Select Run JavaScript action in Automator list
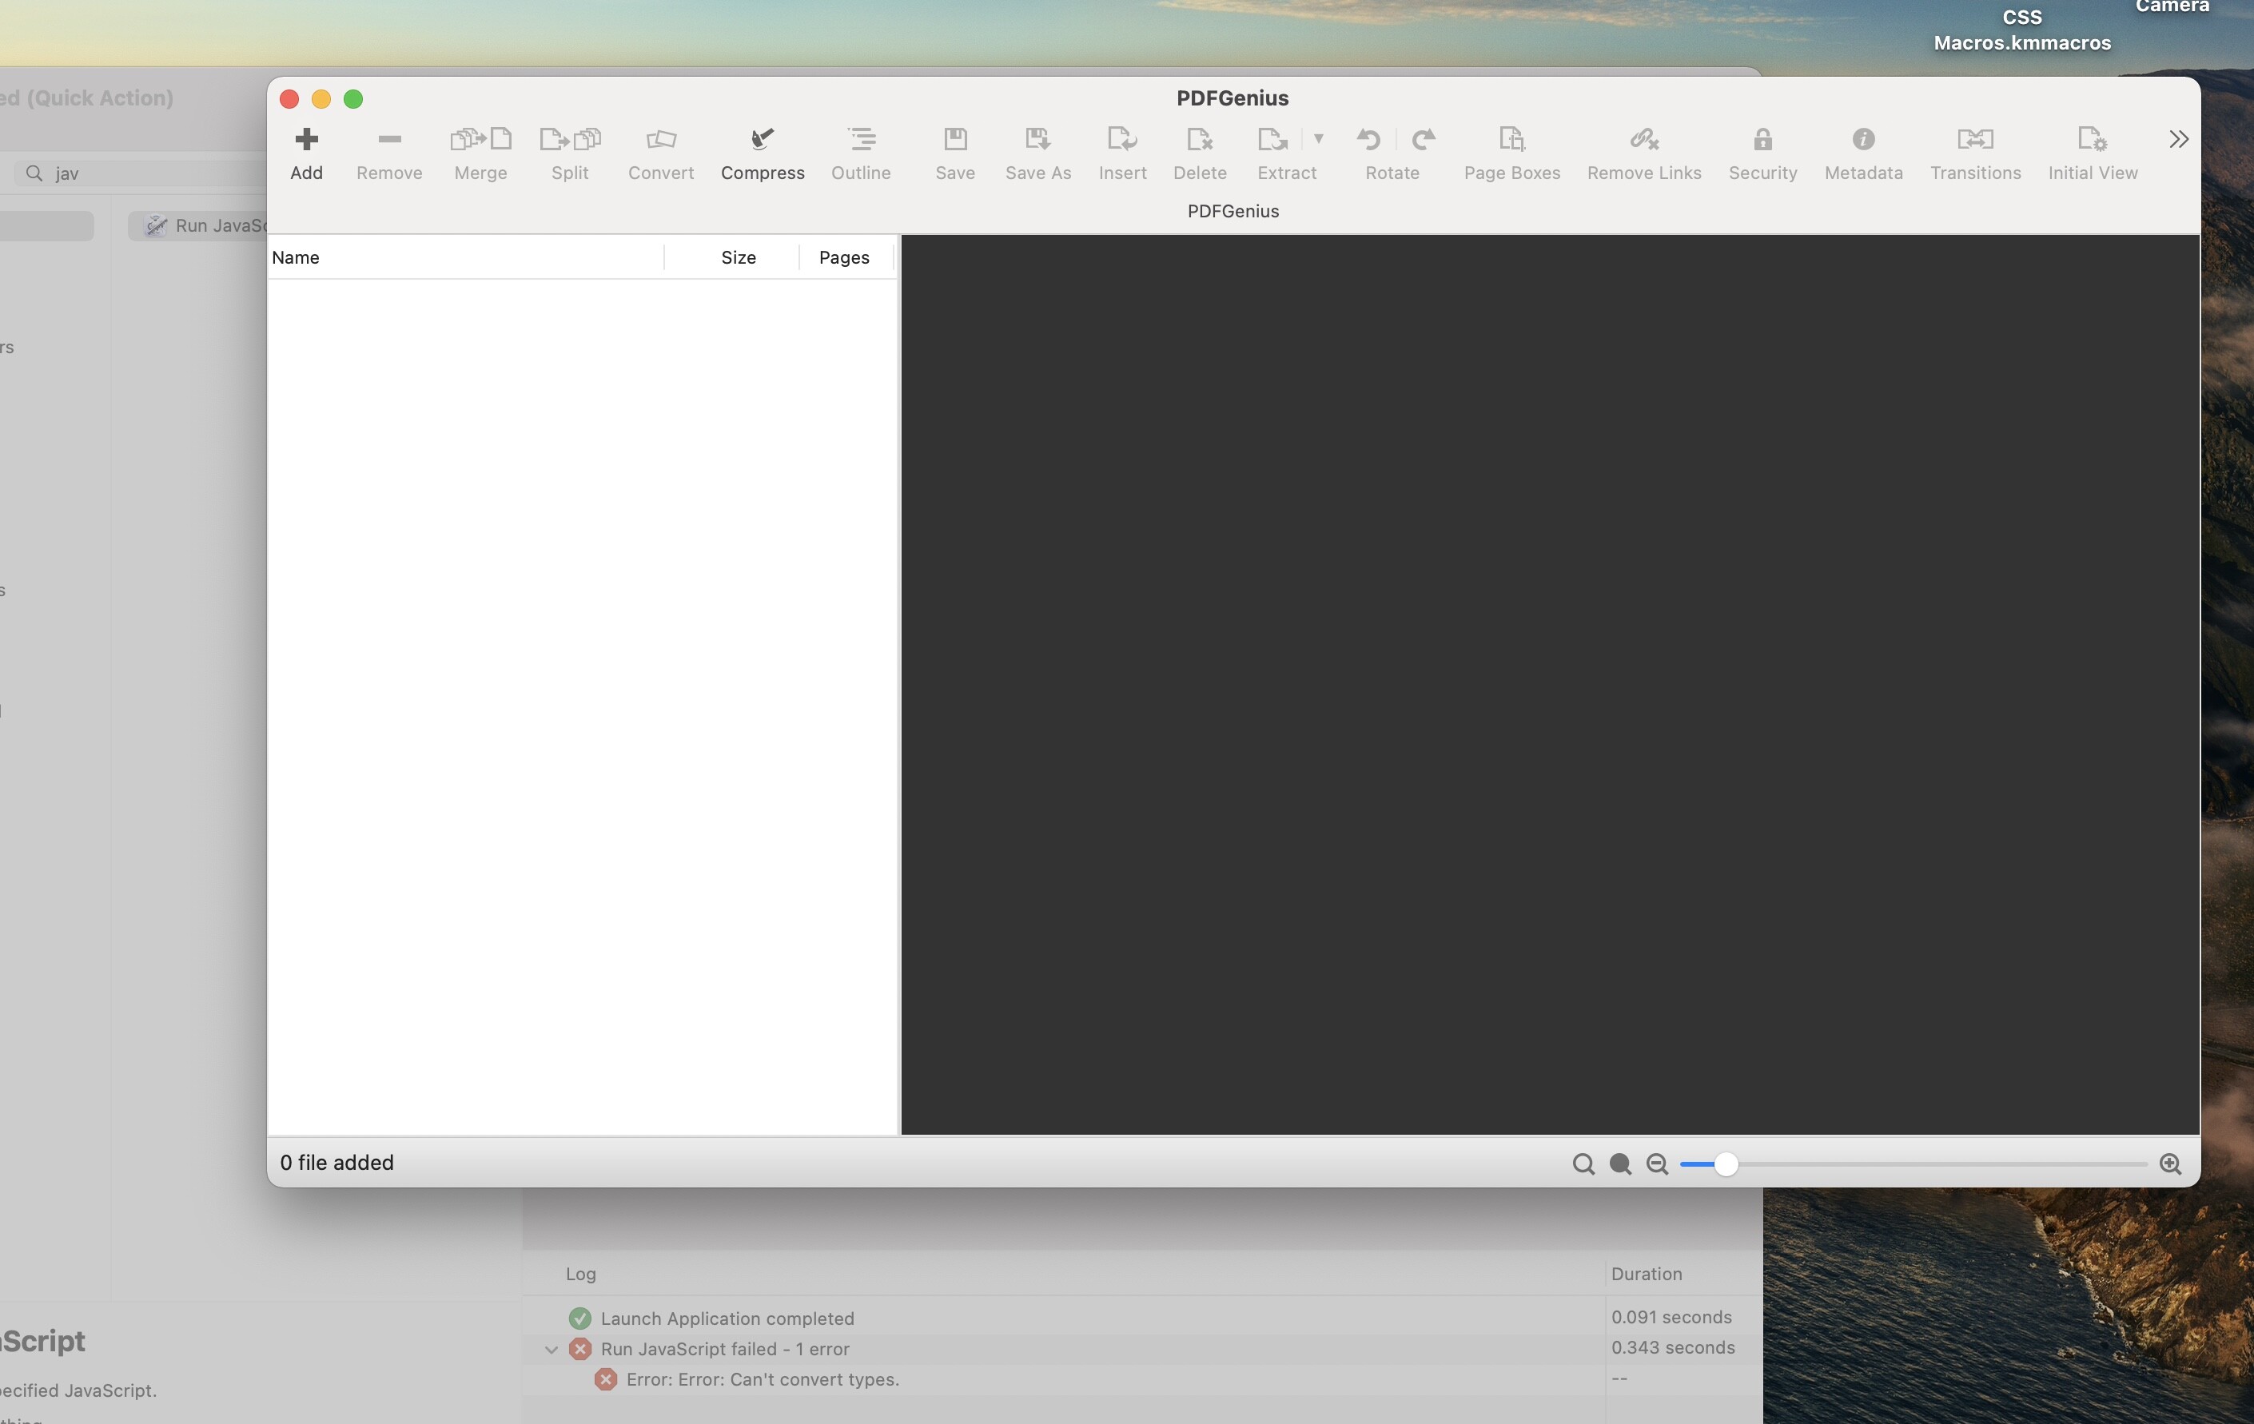 pyautogui.click(x=199, y=225)
